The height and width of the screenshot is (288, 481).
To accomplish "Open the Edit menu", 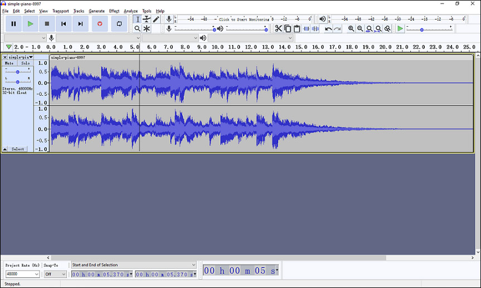I will pyautogui.click(x=16, y=11).
